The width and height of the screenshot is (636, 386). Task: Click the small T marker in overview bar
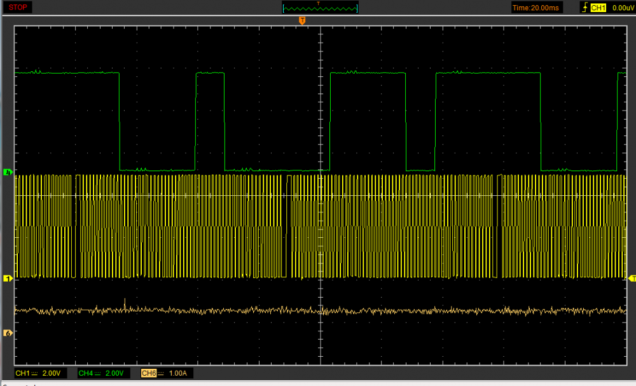point(319,4)
